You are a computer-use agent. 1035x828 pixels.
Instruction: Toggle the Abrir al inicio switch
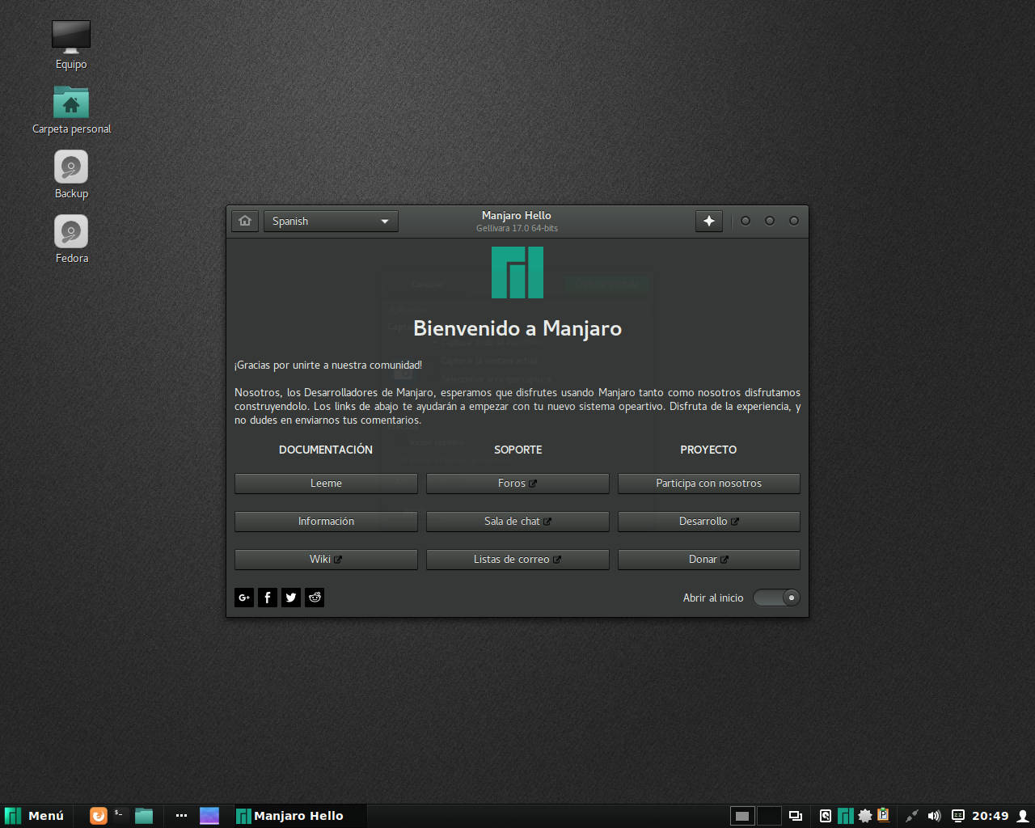776,598
